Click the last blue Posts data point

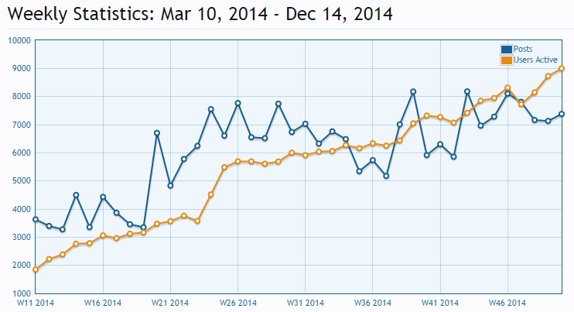point(562,115)
